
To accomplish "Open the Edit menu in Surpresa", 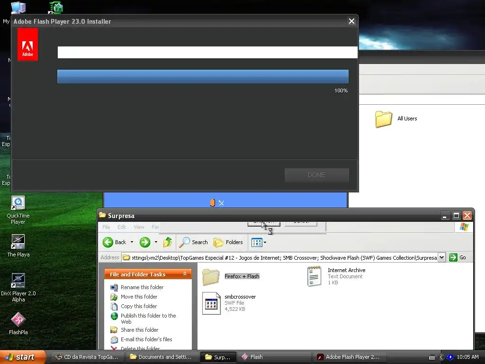I will pyautogui.click(x=122, y=227).
